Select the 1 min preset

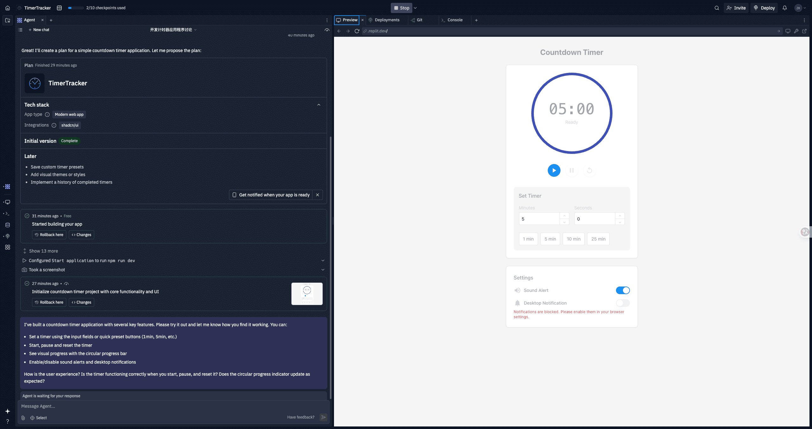[x=528, y=239]
